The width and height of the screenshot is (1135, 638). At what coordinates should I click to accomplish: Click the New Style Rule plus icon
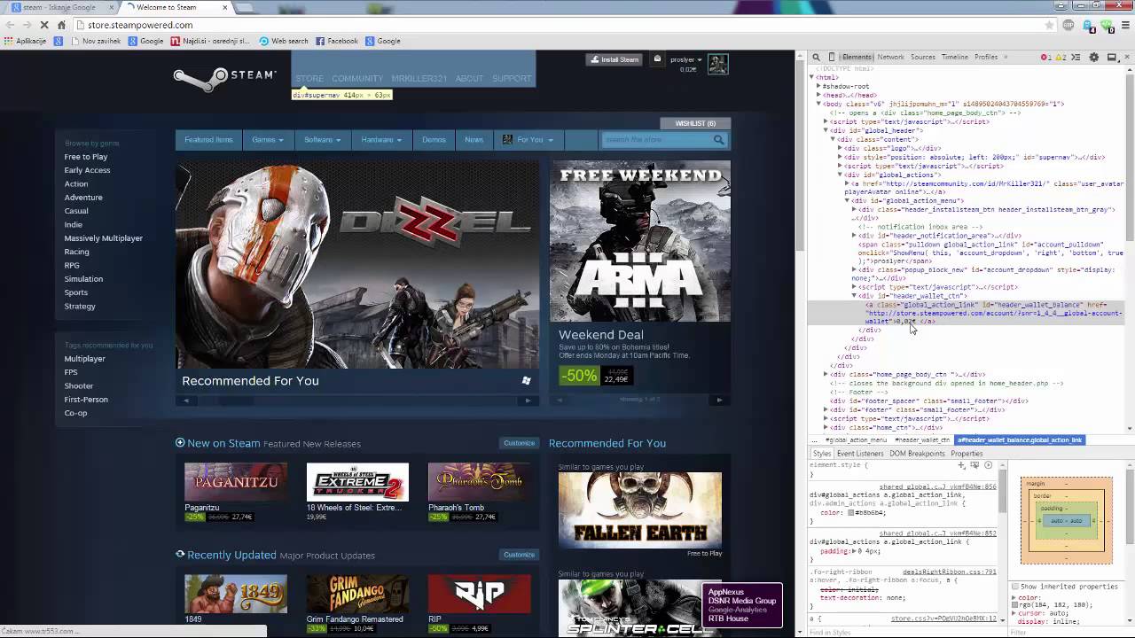tap(962, 464)
